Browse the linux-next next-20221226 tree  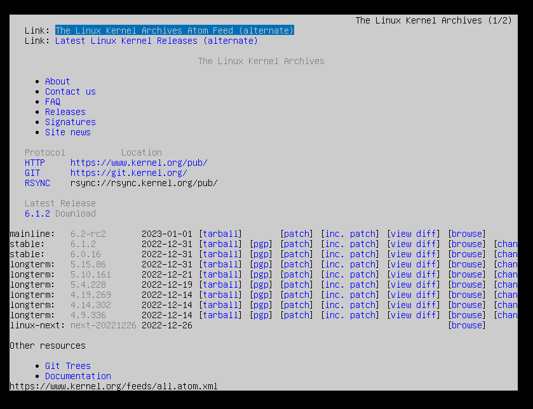point(467,326)
